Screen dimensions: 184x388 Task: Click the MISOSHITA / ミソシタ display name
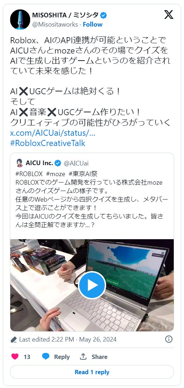point(65,15)
